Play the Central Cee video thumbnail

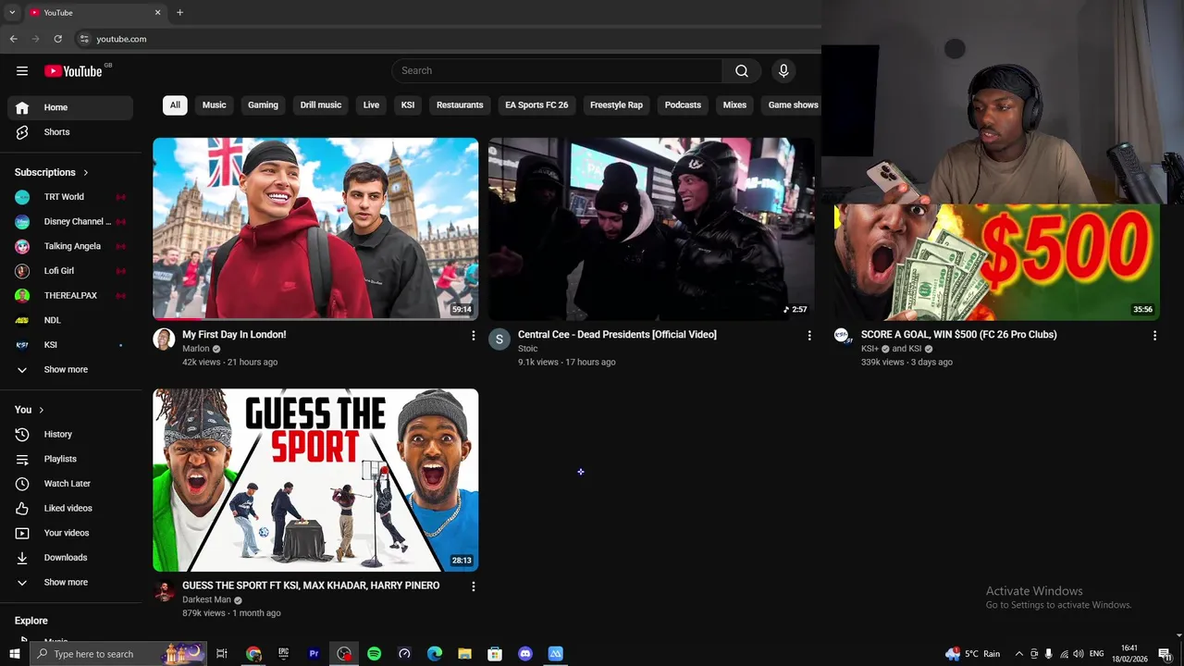pyautogui.click(x=651, y=228)
